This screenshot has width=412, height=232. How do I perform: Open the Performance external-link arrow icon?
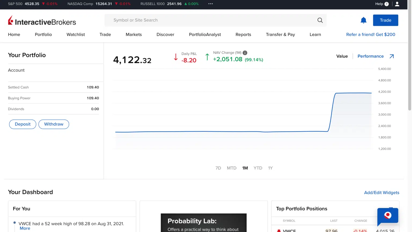tap(392, 56)
